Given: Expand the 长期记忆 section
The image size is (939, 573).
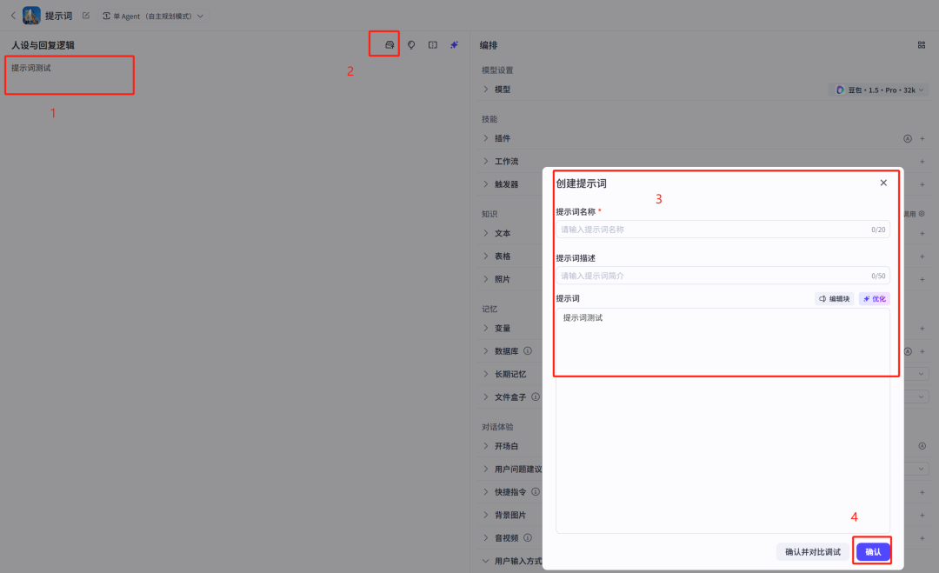Looking at the screenshot, I should pos(486,374).
